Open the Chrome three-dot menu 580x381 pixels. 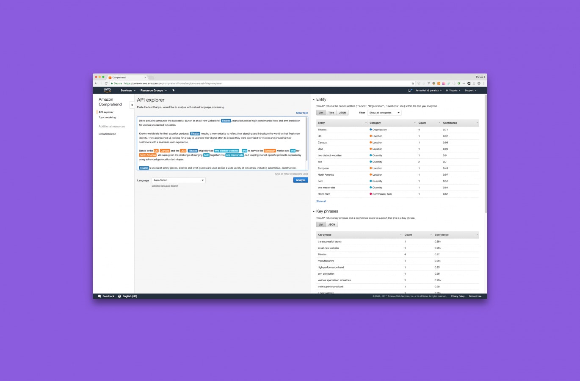click(x=484, y=83)
